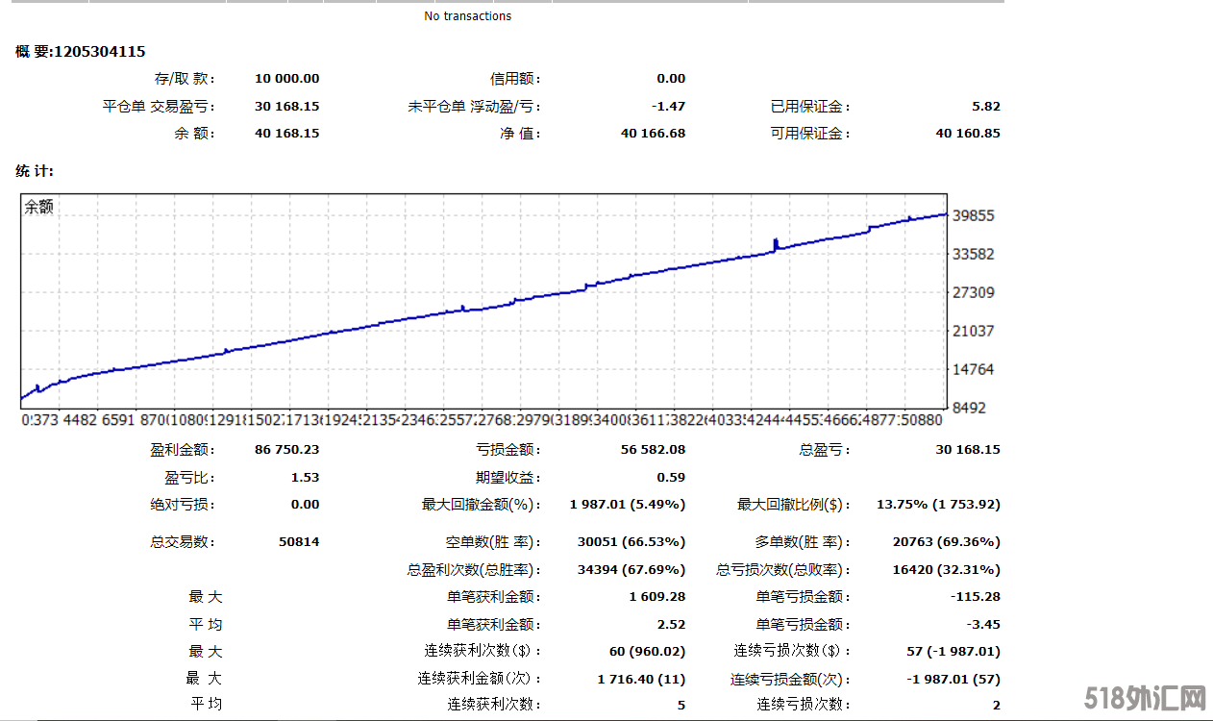Click the gross loss value 56 582.08

pyautogui.click(x=653, y=450)
